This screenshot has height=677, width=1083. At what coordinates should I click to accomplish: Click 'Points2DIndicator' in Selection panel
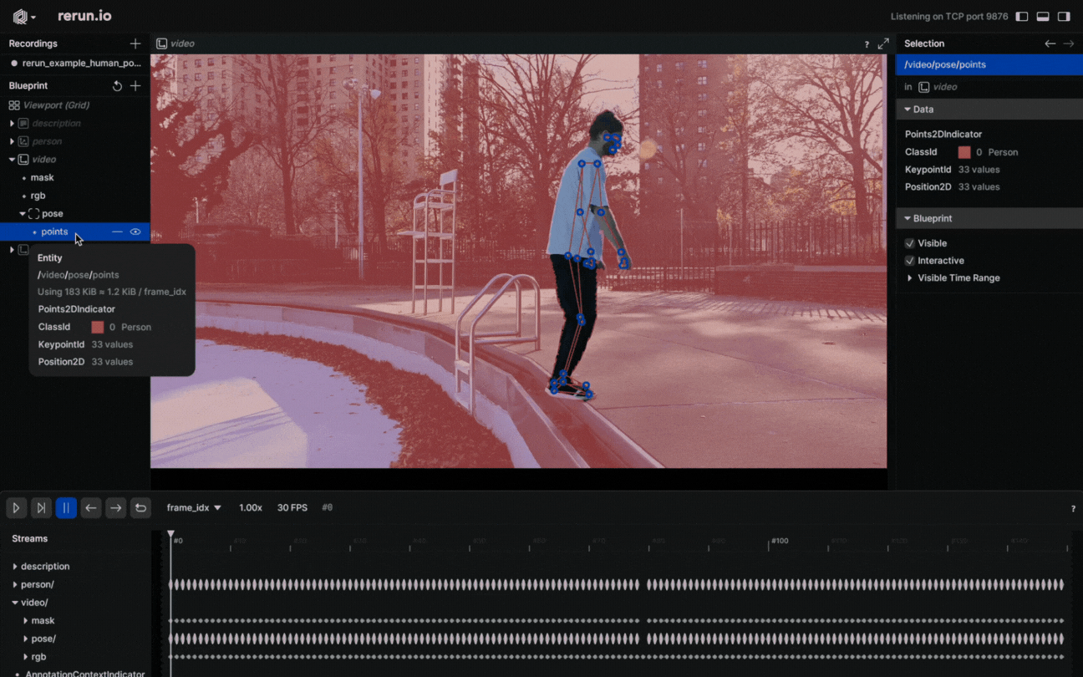943,135
